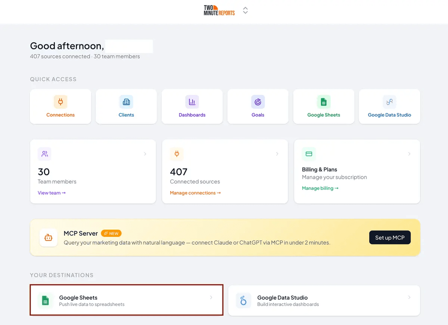Image resolution: width=448 pixels, height=325 pixels.
Task: Click the connected sources plug icon
Action: pyautogui.click(x=177, y=154)
